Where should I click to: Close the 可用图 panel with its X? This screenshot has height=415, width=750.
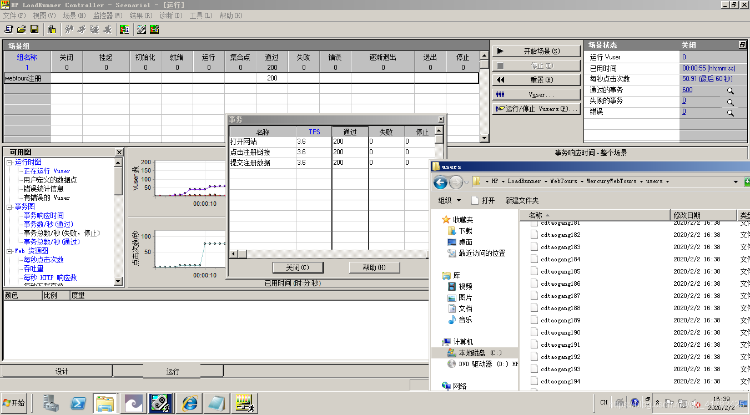click(x=119, y=152)
